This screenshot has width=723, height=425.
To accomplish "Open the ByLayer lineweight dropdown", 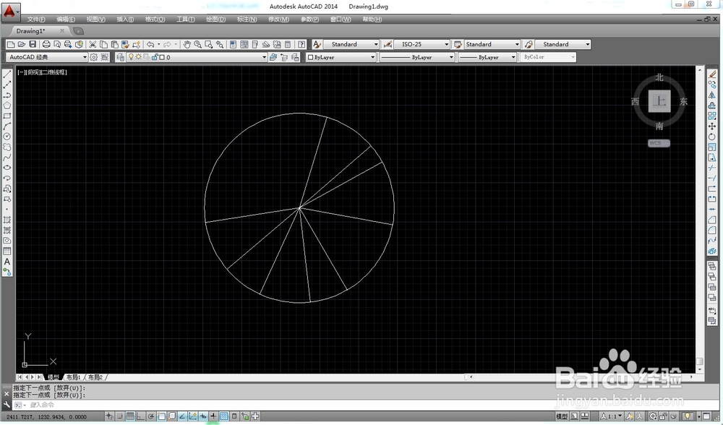I will 487,57.
